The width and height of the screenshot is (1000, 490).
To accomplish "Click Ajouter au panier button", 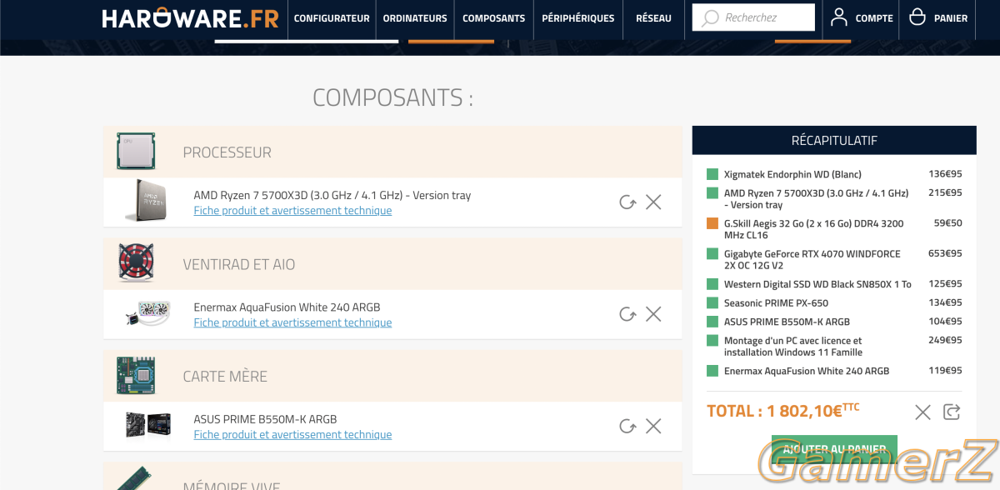I will click(834, 449).
